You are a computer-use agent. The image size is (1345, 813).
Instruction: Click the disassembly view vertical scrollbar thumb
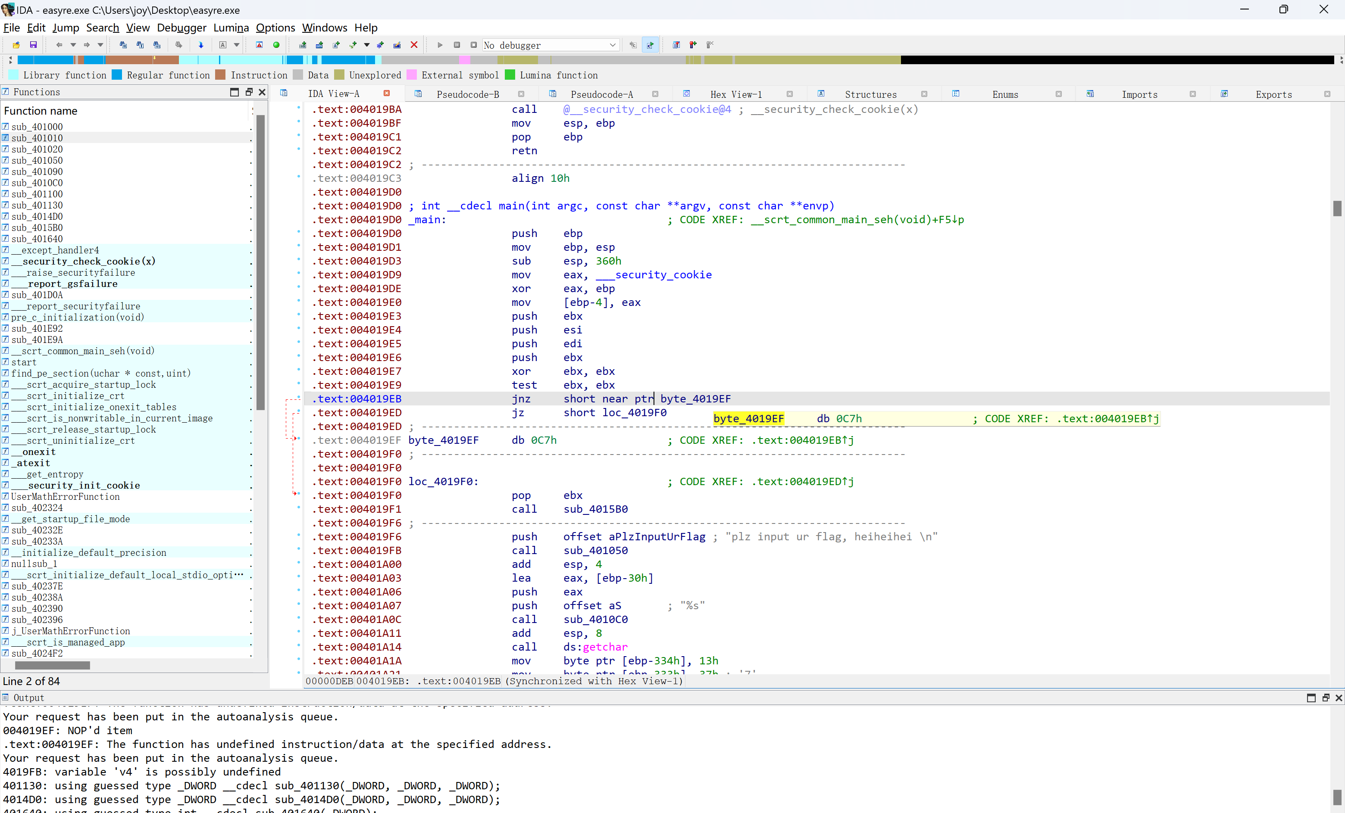point(1337,209)
